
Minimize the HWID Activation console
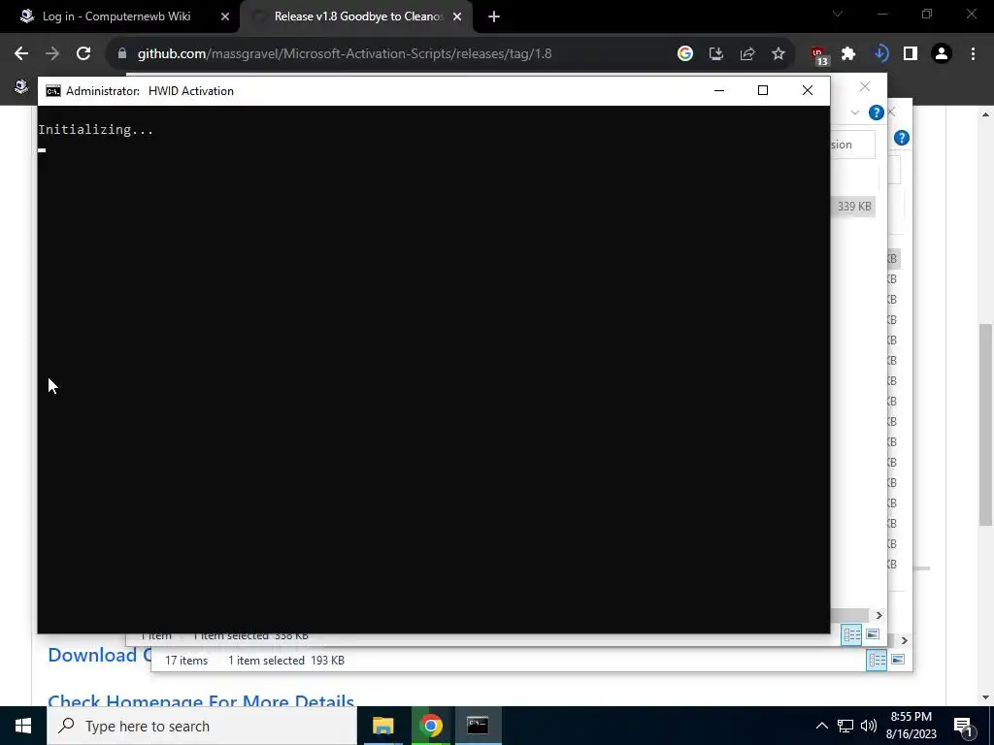719,90
